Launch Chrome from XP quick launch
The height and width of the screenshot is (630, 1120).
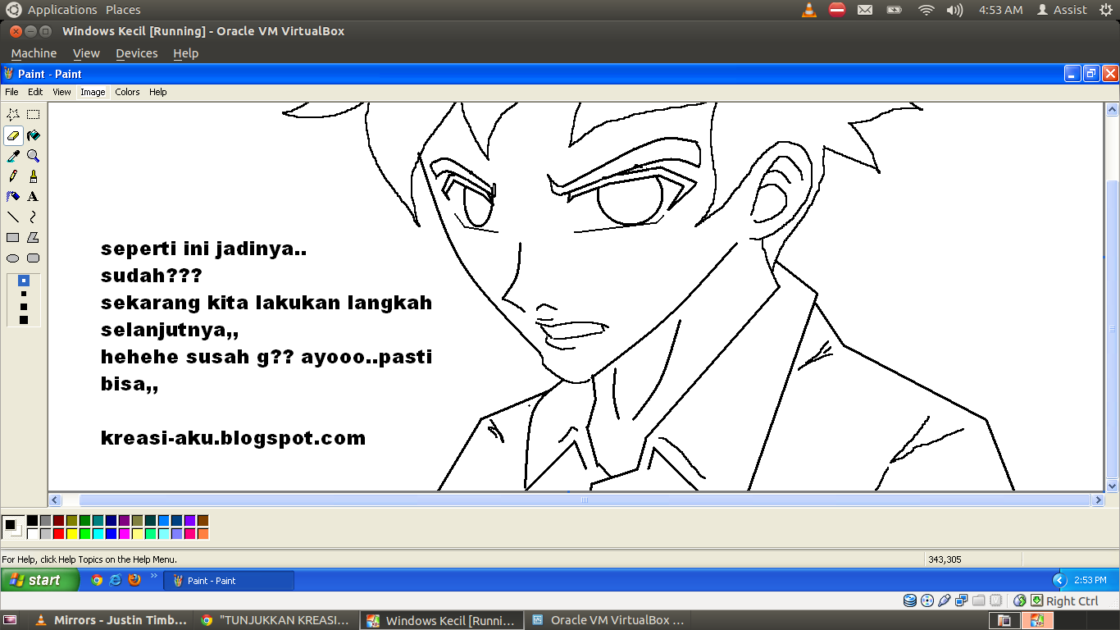pos(97,580)
